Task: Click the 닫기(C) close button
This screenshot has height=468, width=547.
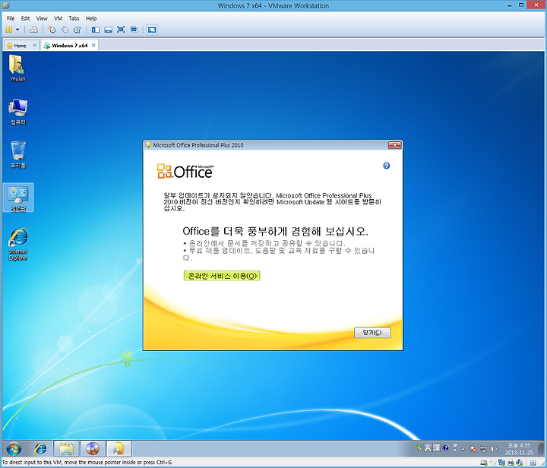Action: tap(372, 332)
